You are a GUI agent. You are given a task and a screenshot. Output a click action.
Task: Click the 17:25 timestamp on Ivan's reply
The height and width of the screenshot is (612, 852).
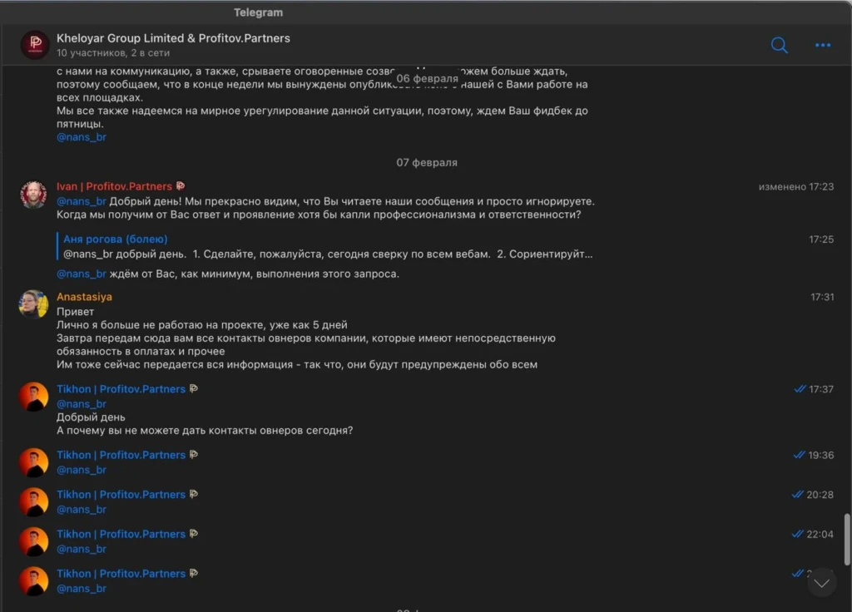point(821,239)
